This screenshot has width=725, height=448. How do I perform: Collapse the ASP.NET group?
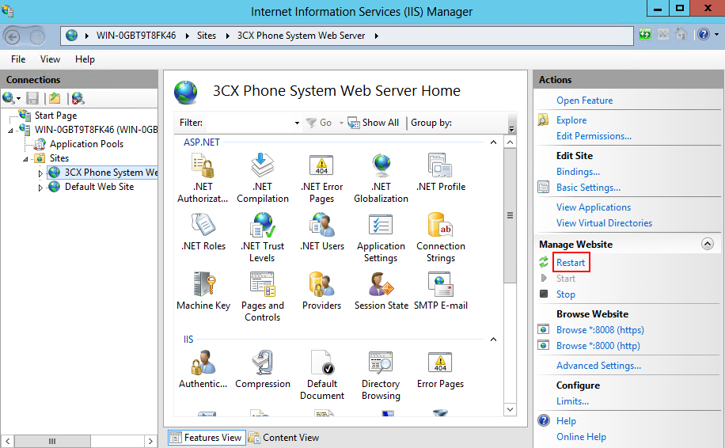(493, 142)
